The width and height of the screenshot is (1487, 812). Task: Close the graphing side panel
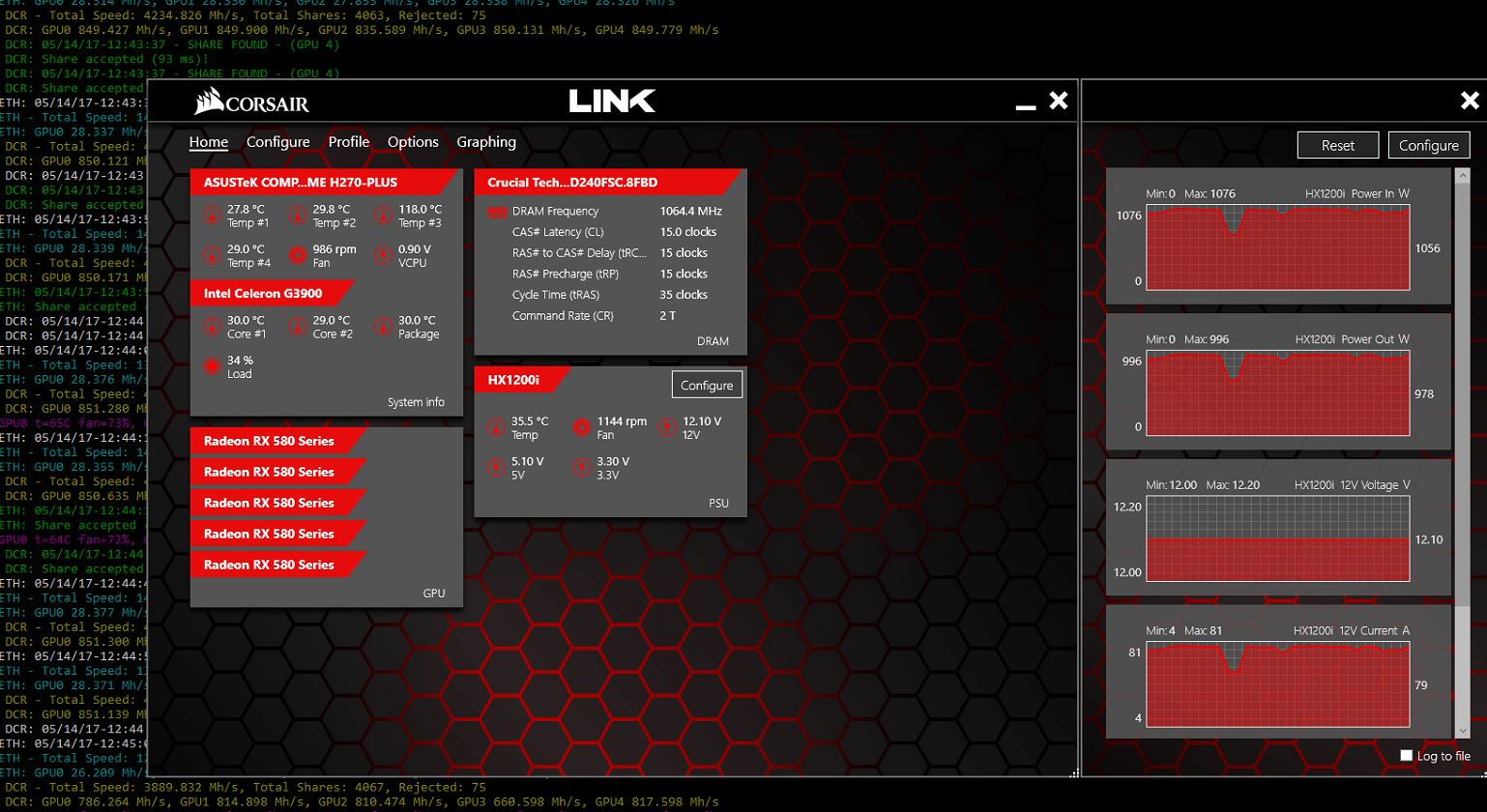click(1470, 101)
